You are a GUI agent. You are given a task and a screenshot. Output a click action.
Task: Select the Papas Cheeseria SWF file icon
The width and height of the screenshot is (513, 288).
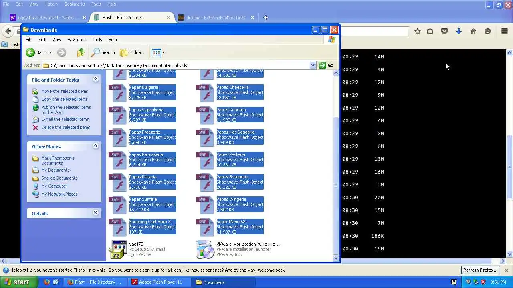click(205, 93)
